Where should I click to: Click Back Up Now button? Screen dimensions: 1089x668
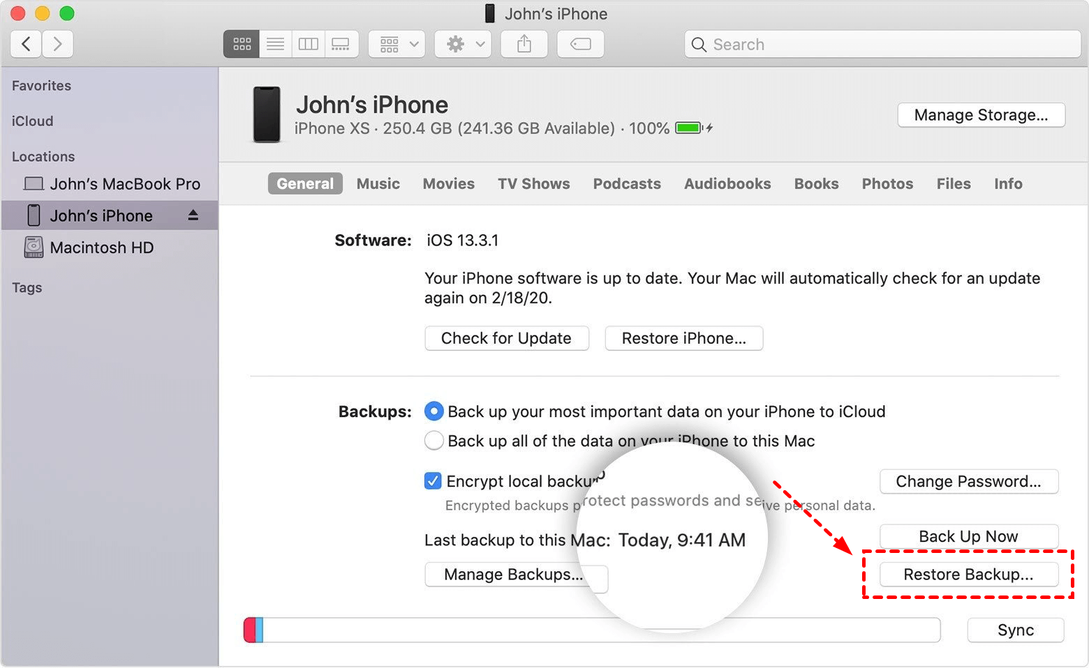(969, 536)
